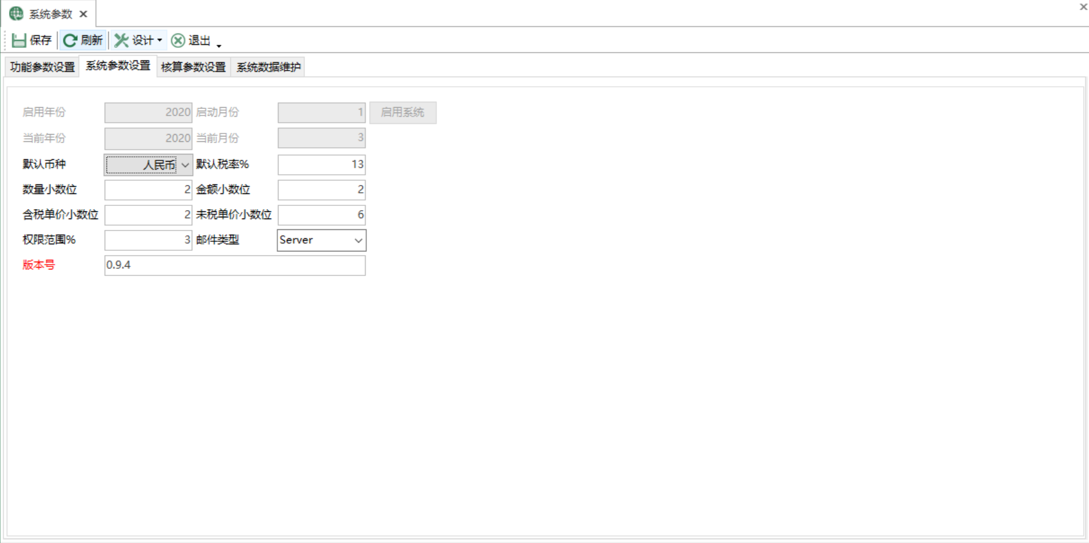The image size is (1089, 543).
Task: Select the 系统参数设置 tab
Action: point(118,66)
